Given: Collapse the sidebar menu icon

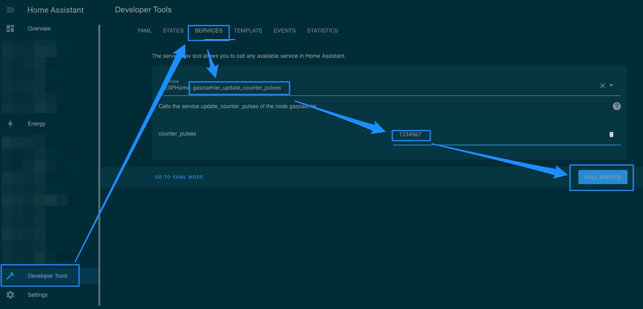Looking at the screenshot, I should coord(10,10).
